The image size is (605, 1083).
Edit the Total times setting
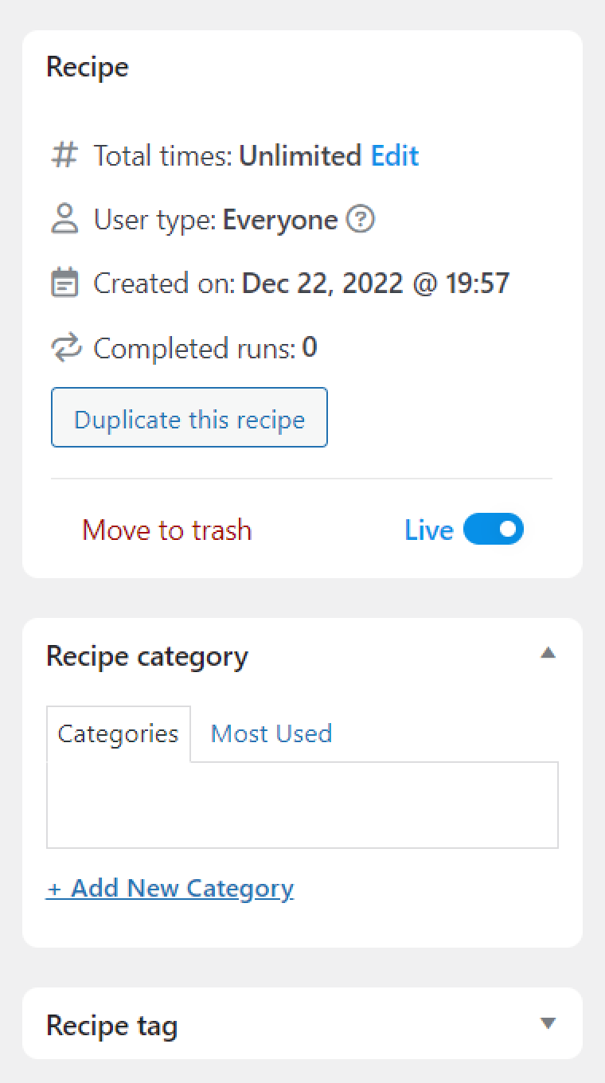tap(395, 155)
